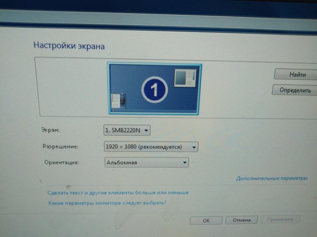The height and width of the screenshot is (237, 317).
Task: Click the Применить button
Action: [280, 219]
